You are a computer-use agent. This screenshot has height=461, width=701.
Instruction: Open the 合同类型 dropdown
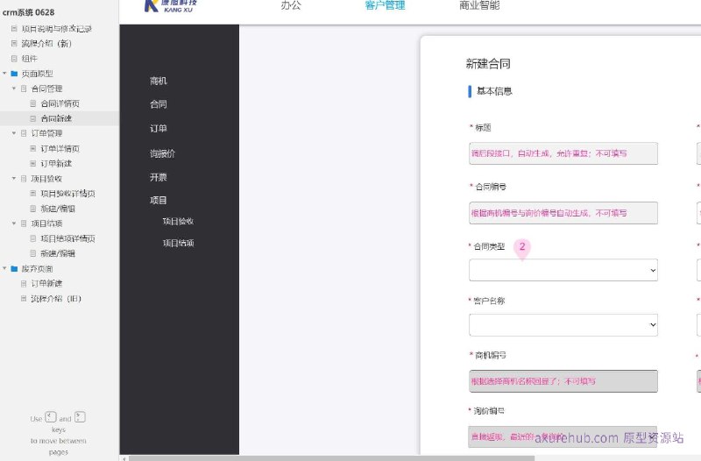[x=563, y=270]
